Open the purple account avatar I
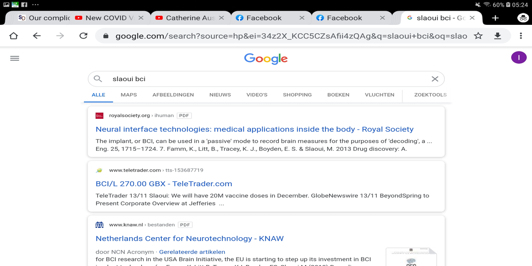532x266 pixels. 519,57
